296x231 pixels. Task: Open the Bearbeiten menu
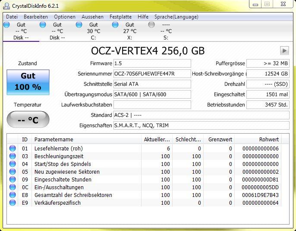(x=36, y=17)
